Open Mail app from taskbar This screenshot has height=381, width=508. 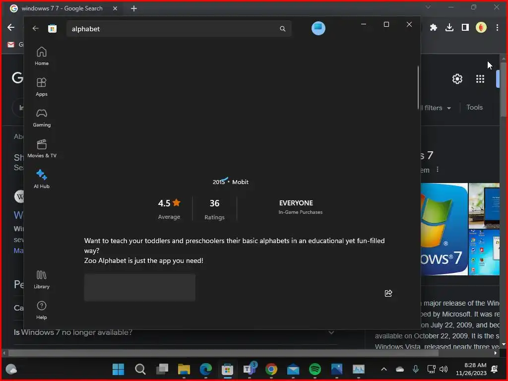pyautogui.click(x=293, y=369)
